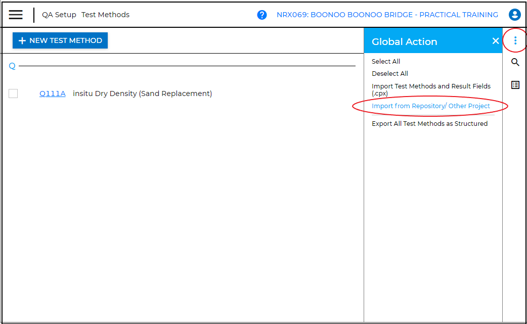
Task: Open the user account profile icon
Action: click(514, 15)
